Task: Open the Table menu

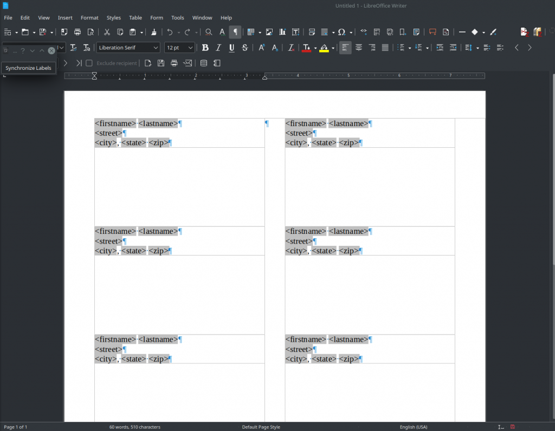Action: (135, 18)
